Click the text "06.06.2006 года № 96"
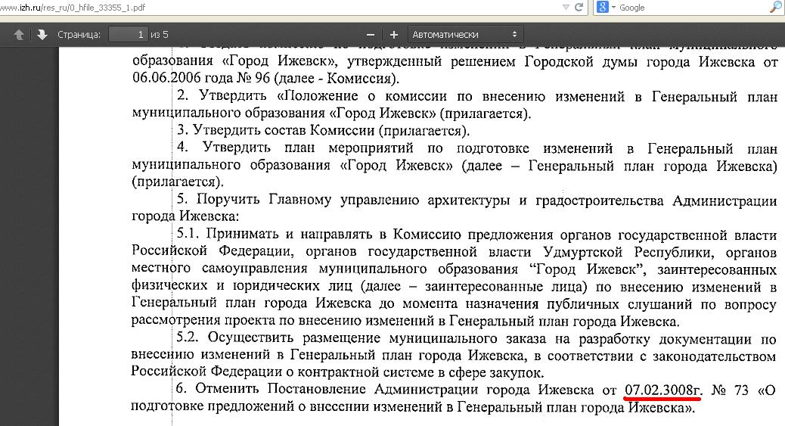Image resolution: width=785 pixels, height=426 pixels. tap(201, 78)
